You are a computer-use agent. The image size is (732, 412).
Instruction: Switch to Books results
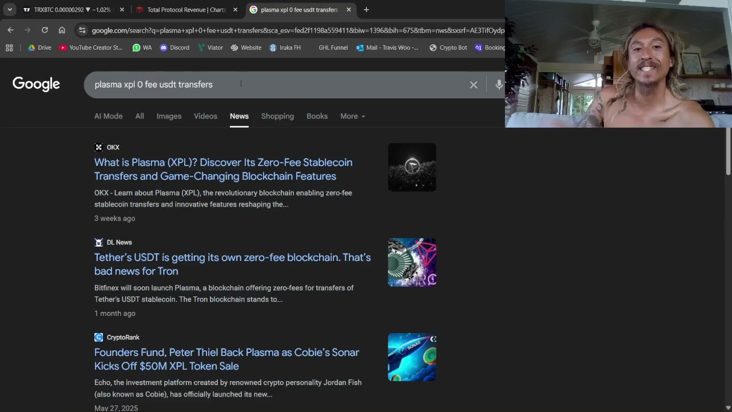point(317,116)
